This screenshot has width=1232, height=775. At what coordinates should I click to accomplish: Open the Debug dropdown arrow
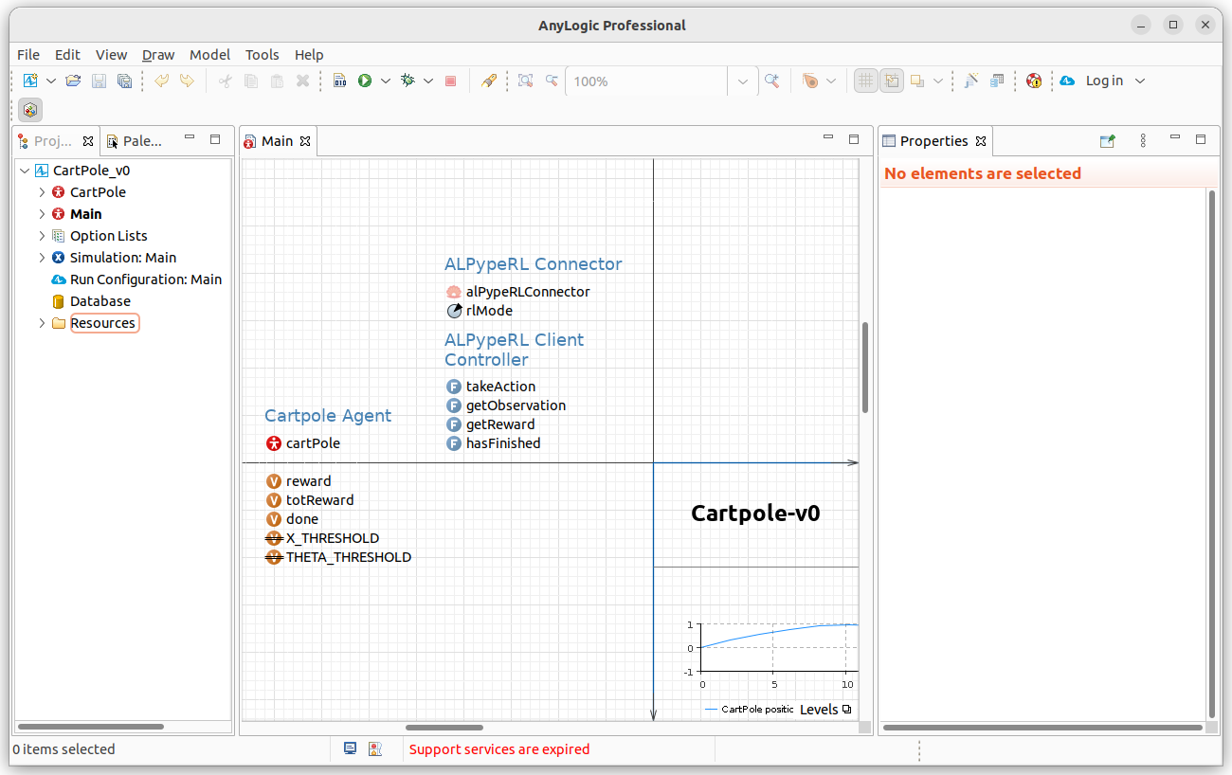(x=428, y=81)
